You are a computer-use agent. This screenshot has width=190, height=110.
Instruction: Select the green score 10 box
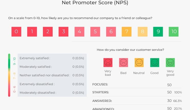coord(174,32)
